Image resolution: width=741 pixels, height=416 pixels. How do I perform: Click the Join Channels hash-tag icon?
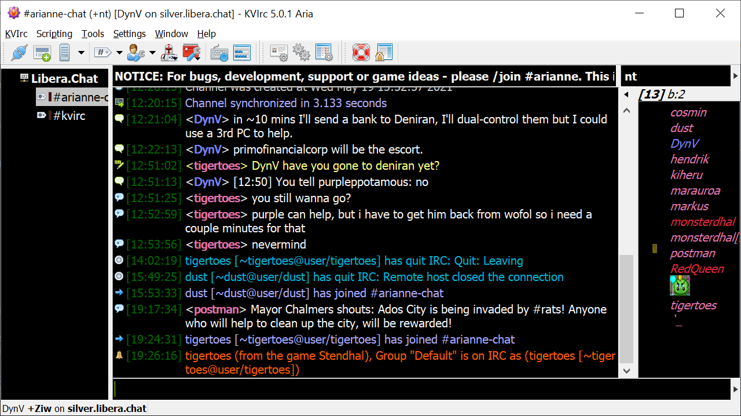coord(102,53)
